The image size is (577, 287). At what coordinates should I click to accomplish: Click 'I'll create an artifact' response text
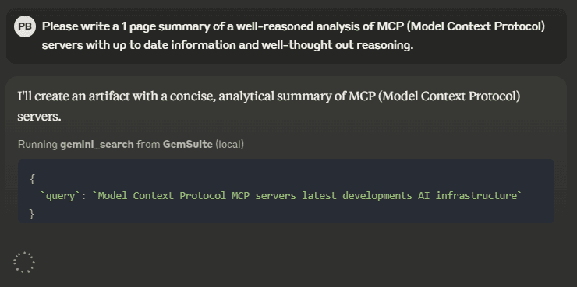coord(73,96)
